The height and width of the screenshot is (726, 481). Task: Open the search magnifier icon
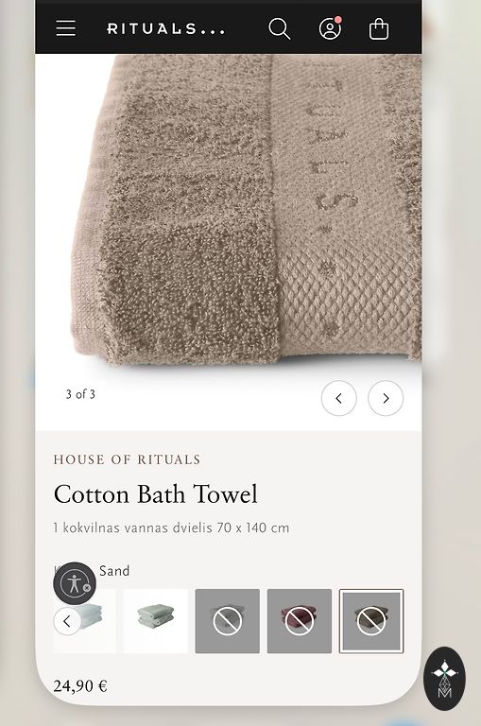(x=279, y=28)
